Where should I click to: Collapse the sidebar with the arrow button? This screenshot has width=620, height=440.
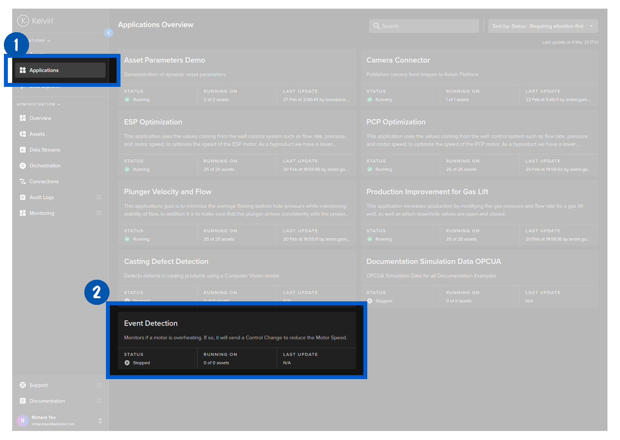tap(109, 33)
